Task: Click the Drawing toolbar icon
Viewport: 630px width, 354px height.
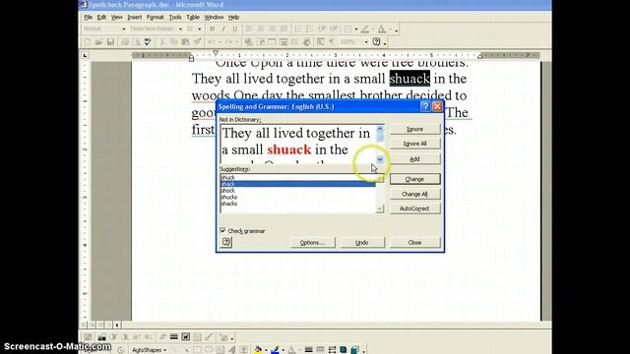Action: (307, 41)
